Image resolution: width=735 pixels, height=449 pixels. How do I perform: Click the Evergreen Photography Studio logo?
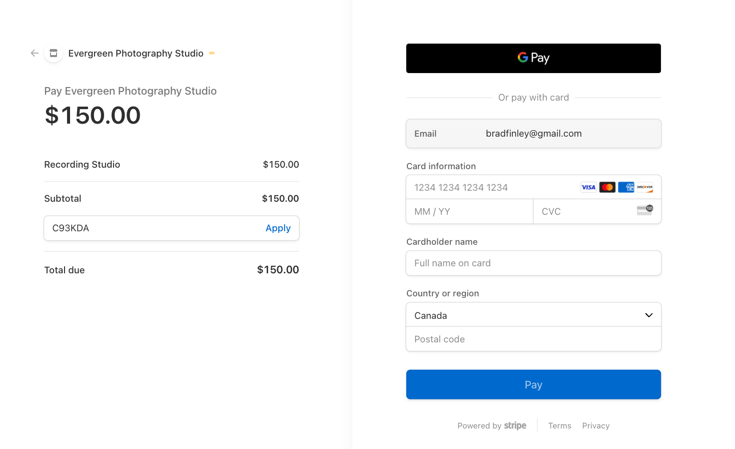53,53
